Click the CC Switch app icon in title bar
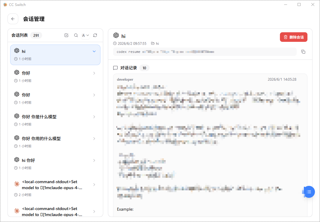The width and height of the screenshot is (320, 222). (x=5, y=4)
